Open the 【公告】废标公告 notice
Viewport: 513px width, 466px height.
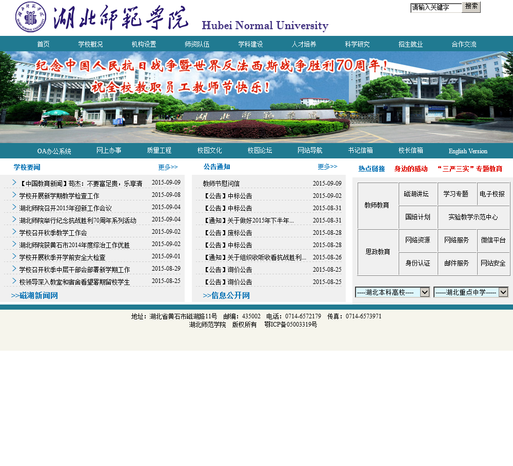pos(227,233)
